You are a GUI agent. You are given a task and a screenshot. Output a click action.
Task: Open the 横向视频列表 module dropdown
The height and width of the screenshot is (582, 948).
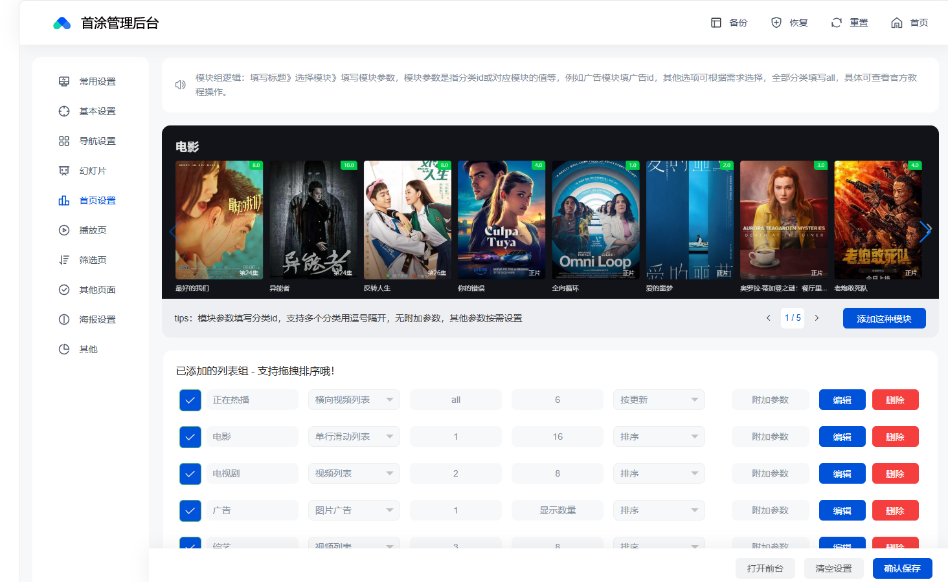pyautogui.click(x=354, y=400)
